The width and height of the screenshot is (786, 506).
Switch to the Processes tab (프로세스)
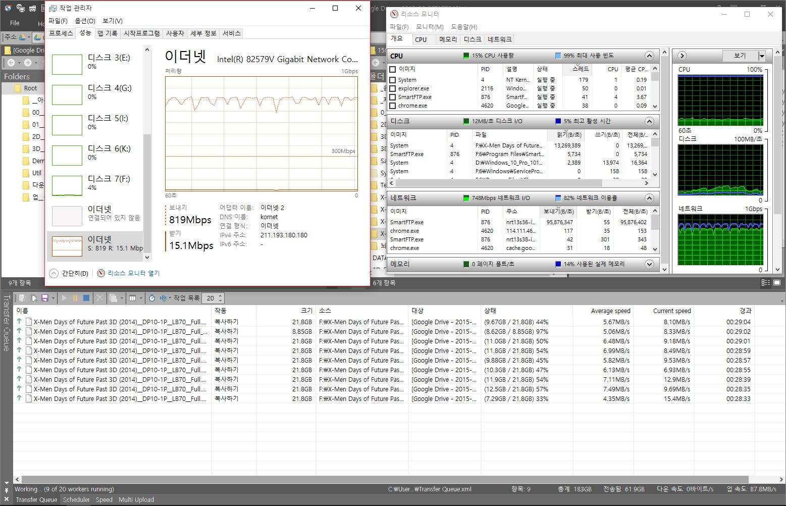[x=61, y=33]
